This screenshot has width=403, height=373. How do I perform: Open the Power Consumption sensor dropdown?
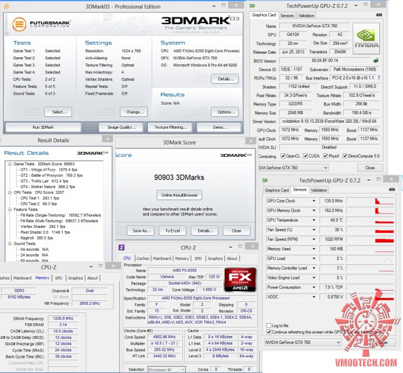tap(314, 287)
